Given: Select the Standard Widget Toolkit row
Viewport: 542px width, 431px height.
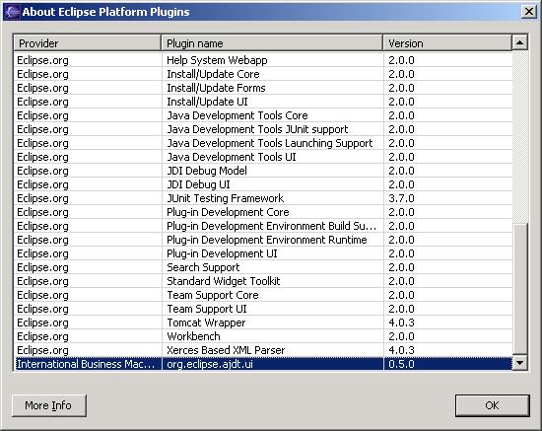Looking at the screenshot, I should pos(263,281).
